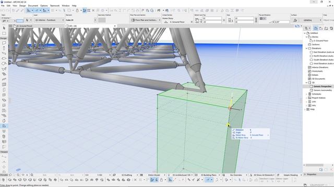Collapse the Elevations folder in Navigator
Screen dimensions: 334x187
pyautogui.click(x=306, y=48)
